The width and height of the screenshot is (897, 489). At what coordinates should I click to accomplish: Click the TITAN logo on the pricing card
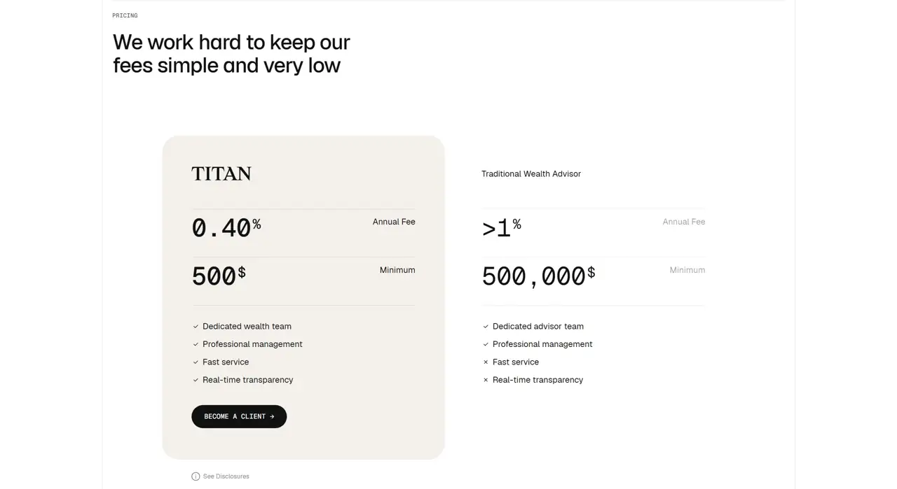tap(221, 173)
